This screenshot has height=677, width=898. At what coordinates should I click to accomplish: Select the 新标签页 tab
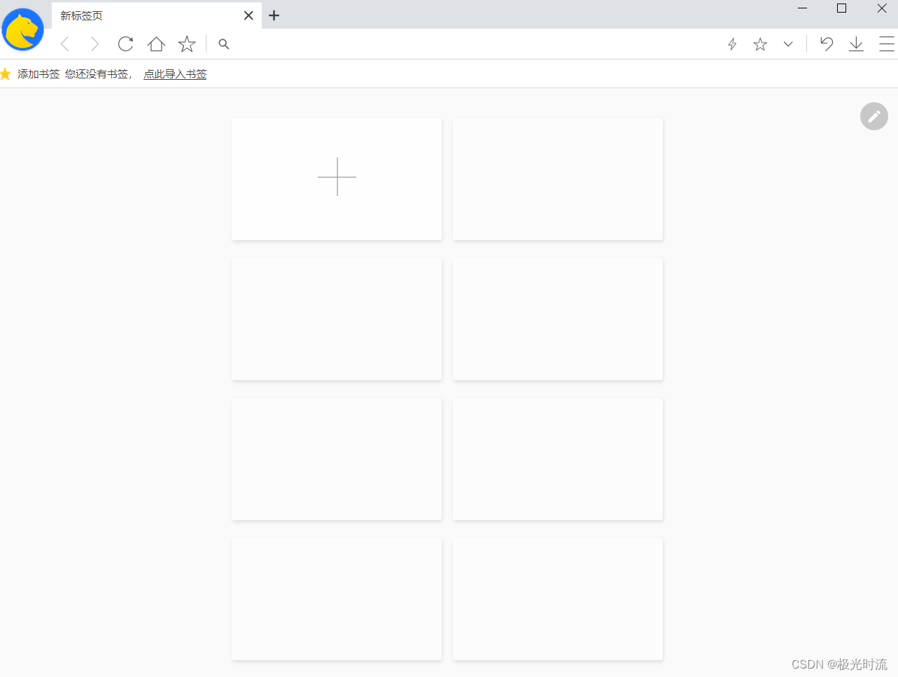pyautogui.click(x=157, y=15)
